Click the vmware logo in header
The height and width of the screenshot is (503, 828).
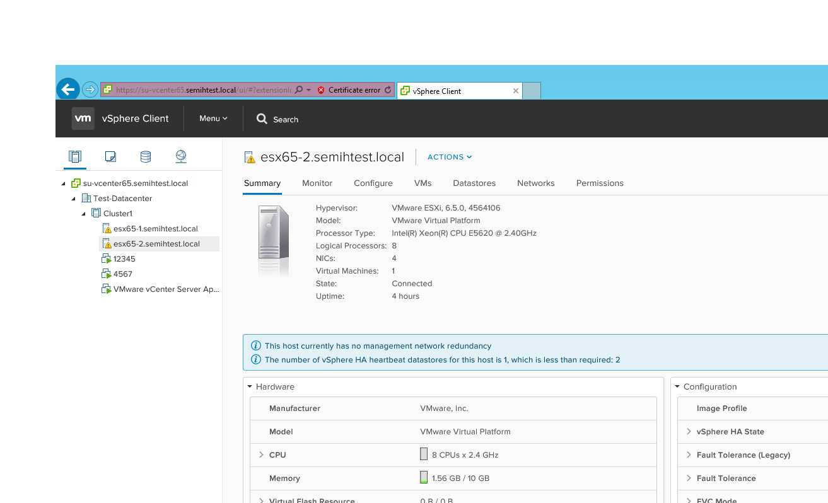[x=83, y=119]
